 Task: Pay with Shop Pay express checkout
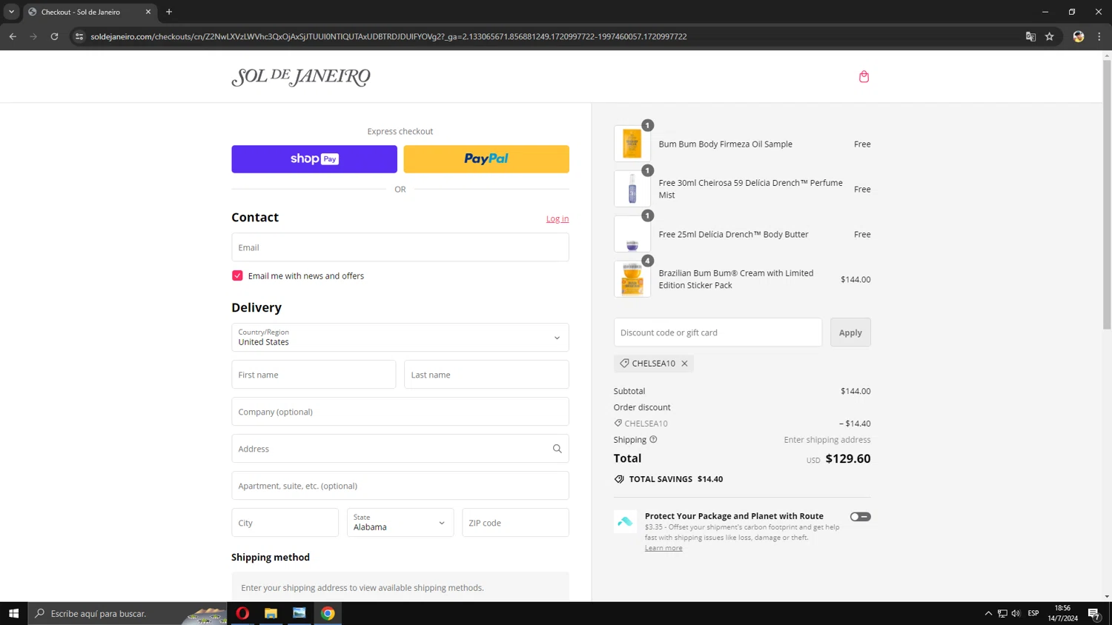314,159
